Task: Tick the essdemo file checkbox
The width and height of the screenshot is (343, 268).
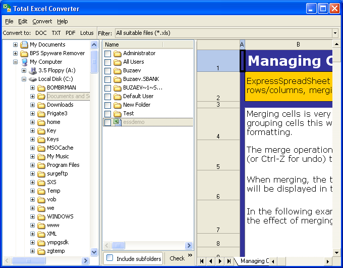Action: point(107,122)
